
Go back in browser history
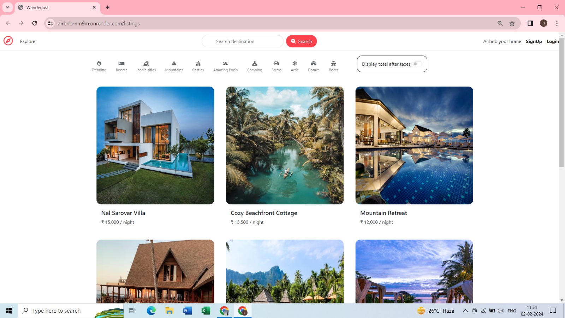pyautogui.click(x=8, y=23)
